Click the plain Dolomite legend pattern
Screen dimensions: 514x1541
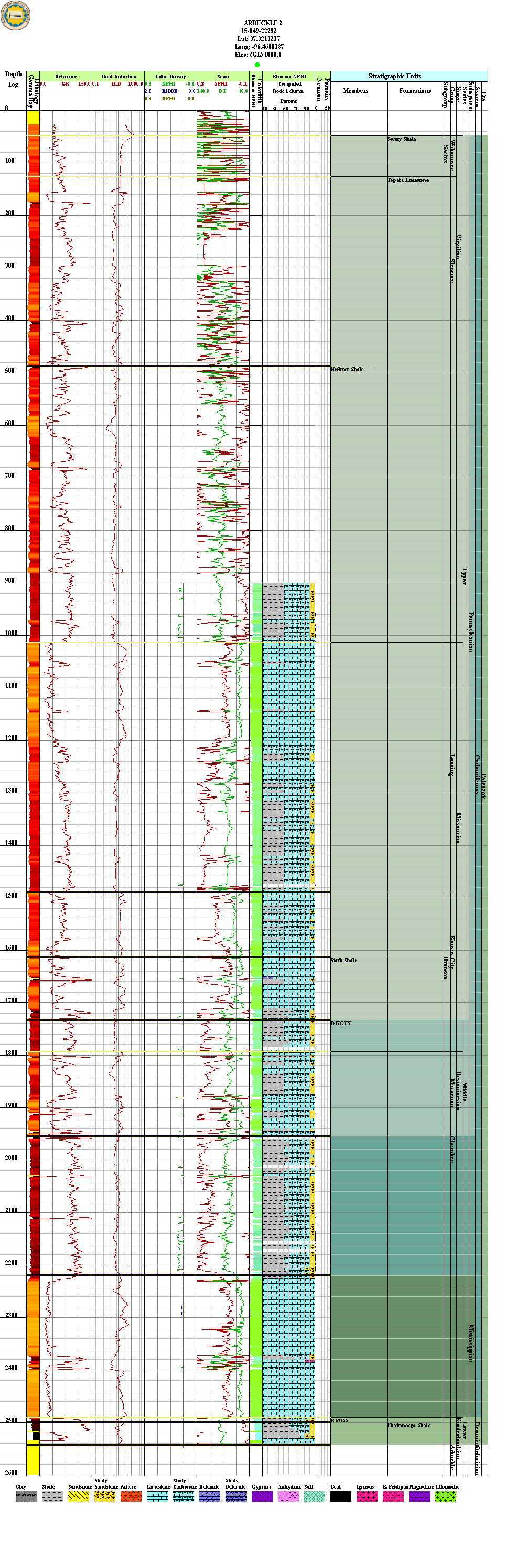(x=210, y=1496)
